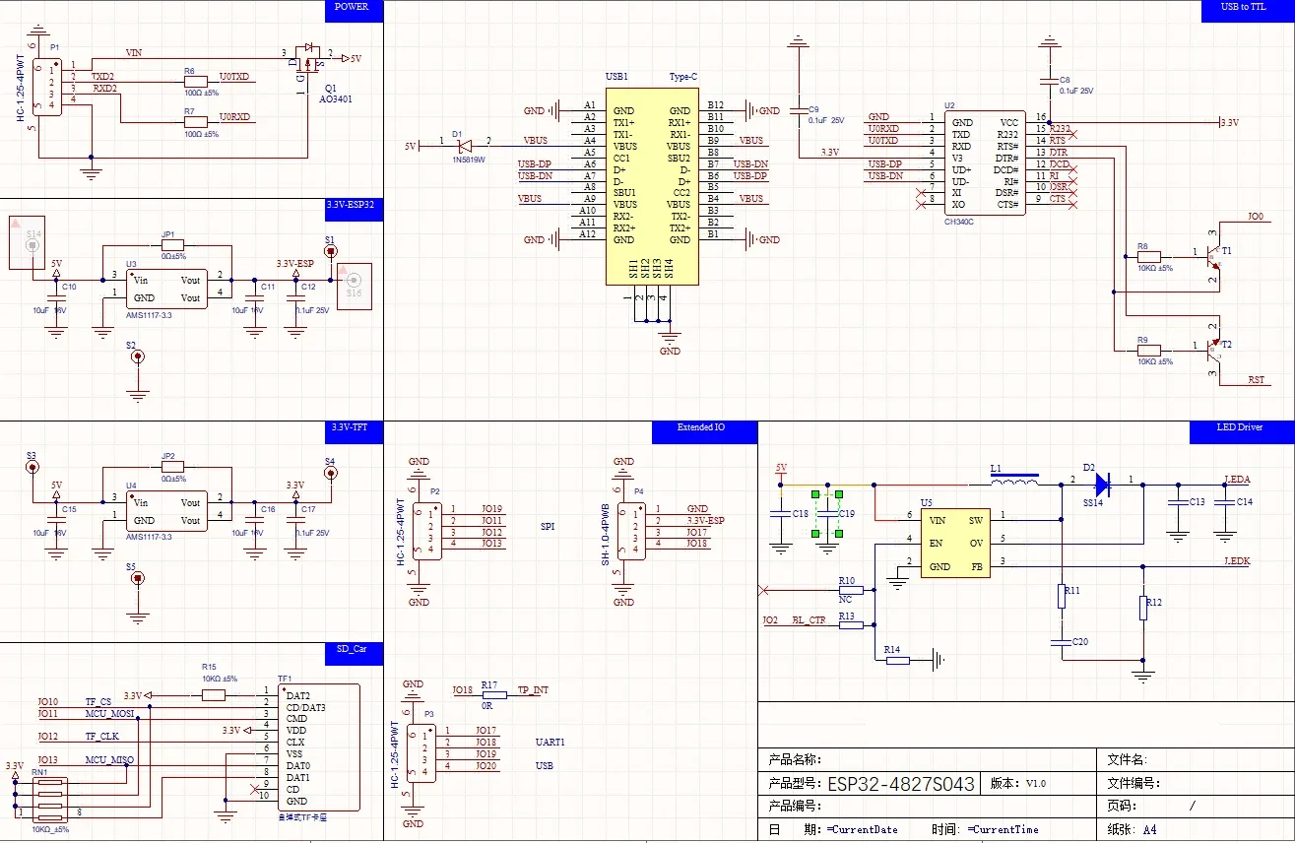Select the TP_INT net label near R17
This screenshot has width=1295, height=843.
(532, 689)
